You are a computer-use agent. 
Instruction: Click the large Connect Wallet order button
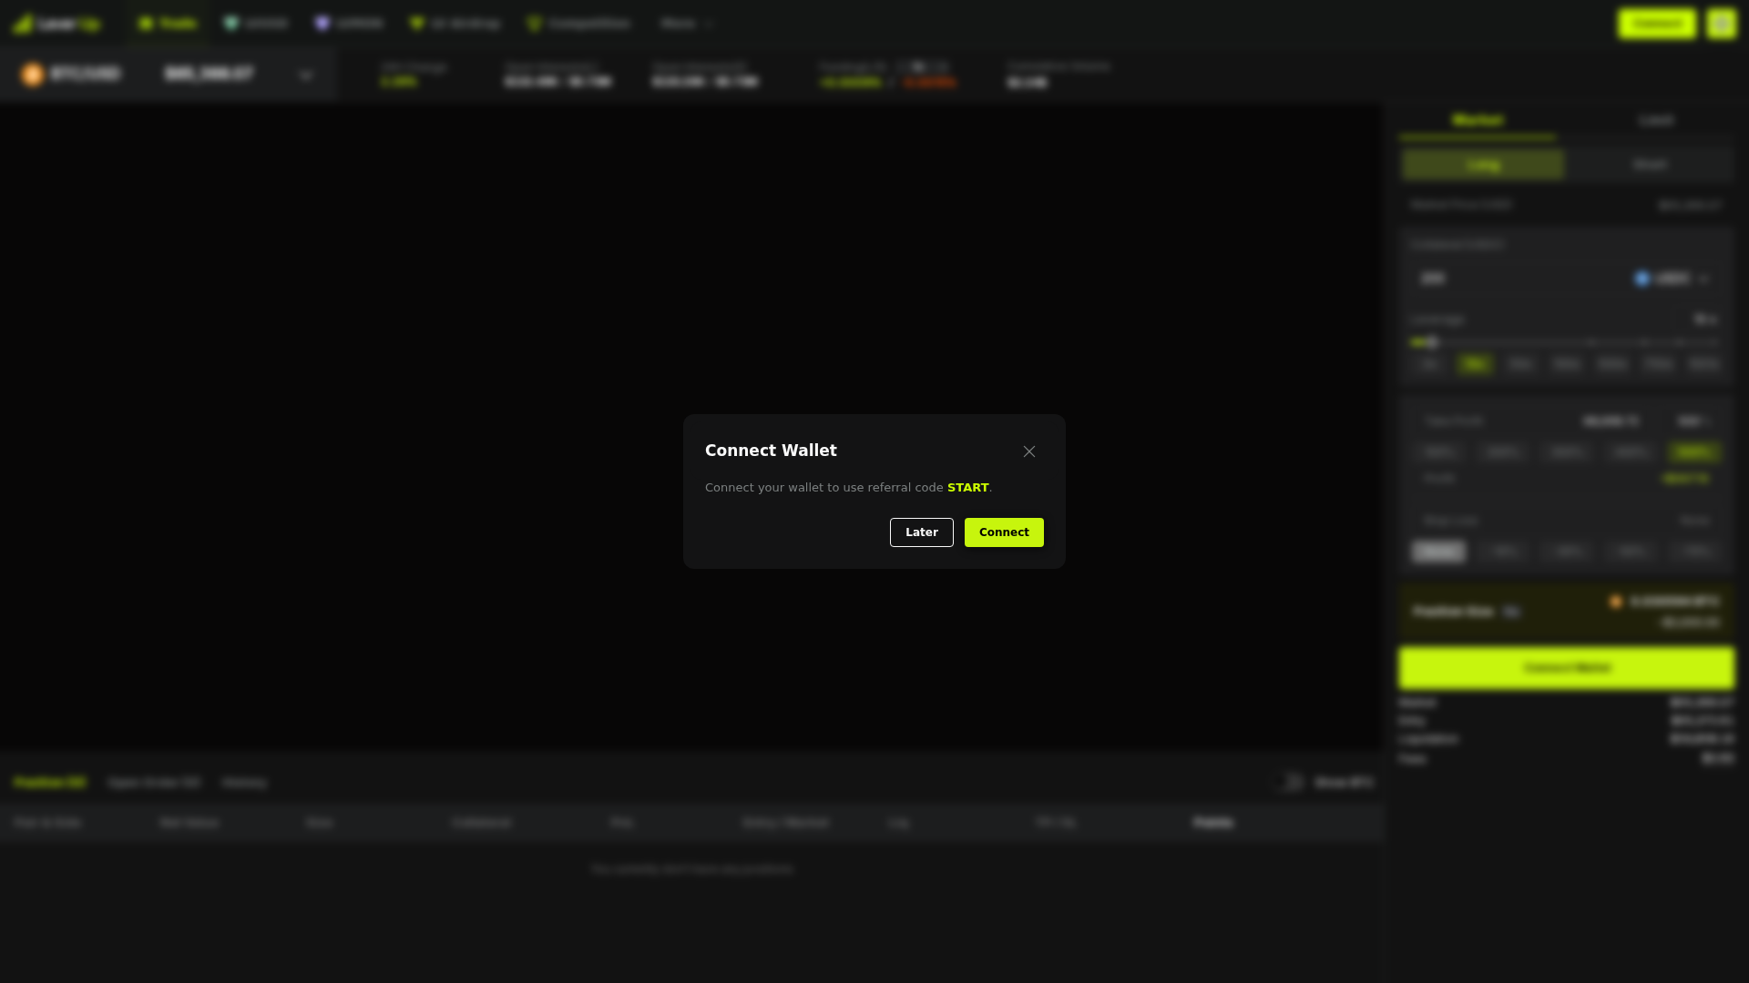click(1567, 667)
